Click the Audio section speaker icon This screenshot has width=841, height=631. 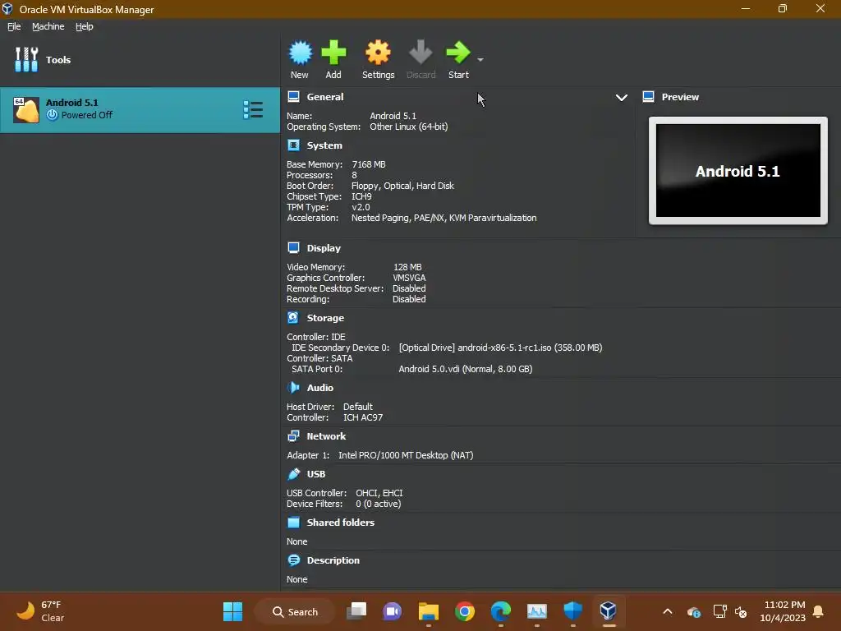293,388
